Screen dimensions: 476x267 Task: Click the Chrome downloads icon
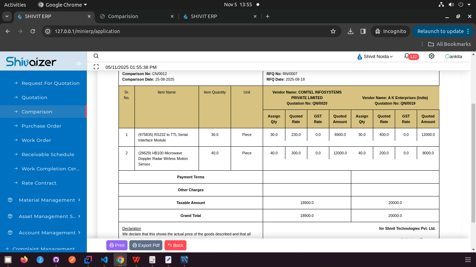click(x=351, y=31)
